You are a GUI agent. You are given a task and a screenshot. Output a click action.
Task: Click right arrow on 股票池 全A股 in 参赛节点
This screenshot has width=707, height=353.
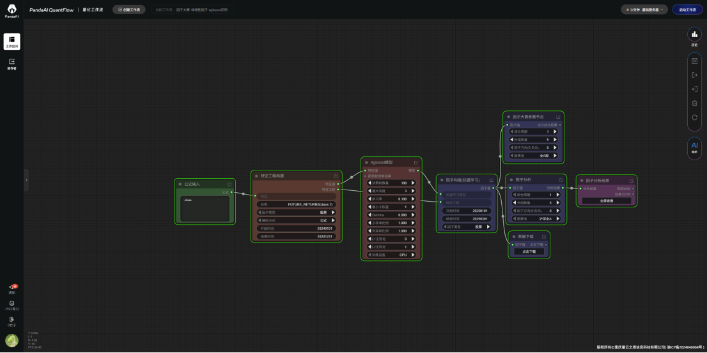point(555,155)
